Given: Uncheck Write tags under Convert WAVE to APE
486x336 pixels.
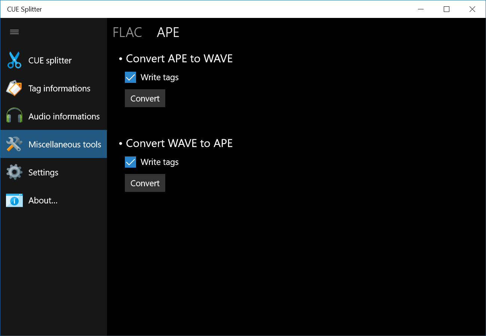Looking at the screenshot, I should click(x=130, y=162).
